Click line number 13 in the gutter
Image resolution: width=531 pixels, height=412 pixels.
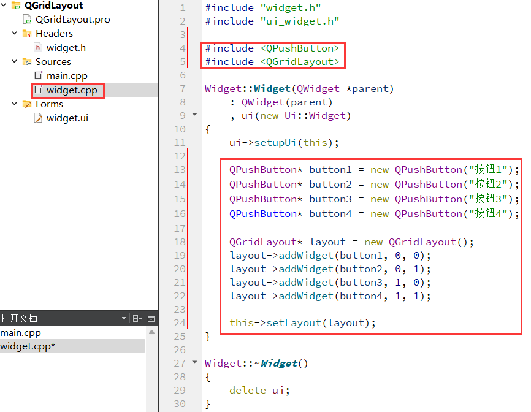click(x=180, y=170)
